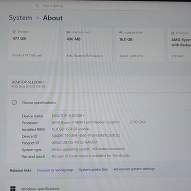Select the Device name value DESKTOP-SLEODRH

click(x=68, y=115)
